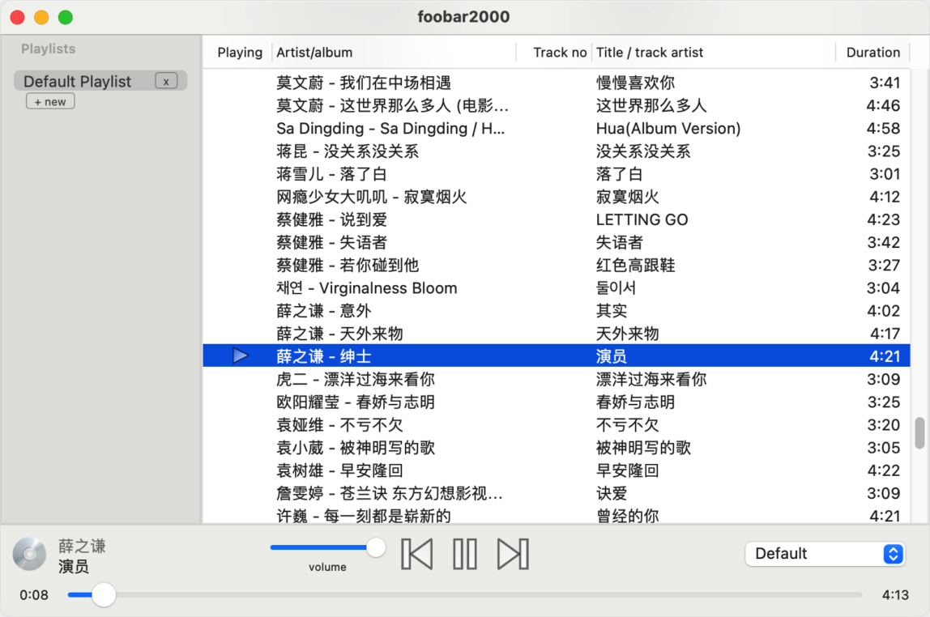Skip to the next track
930x617 pixels.
click(x=513, y=554)
